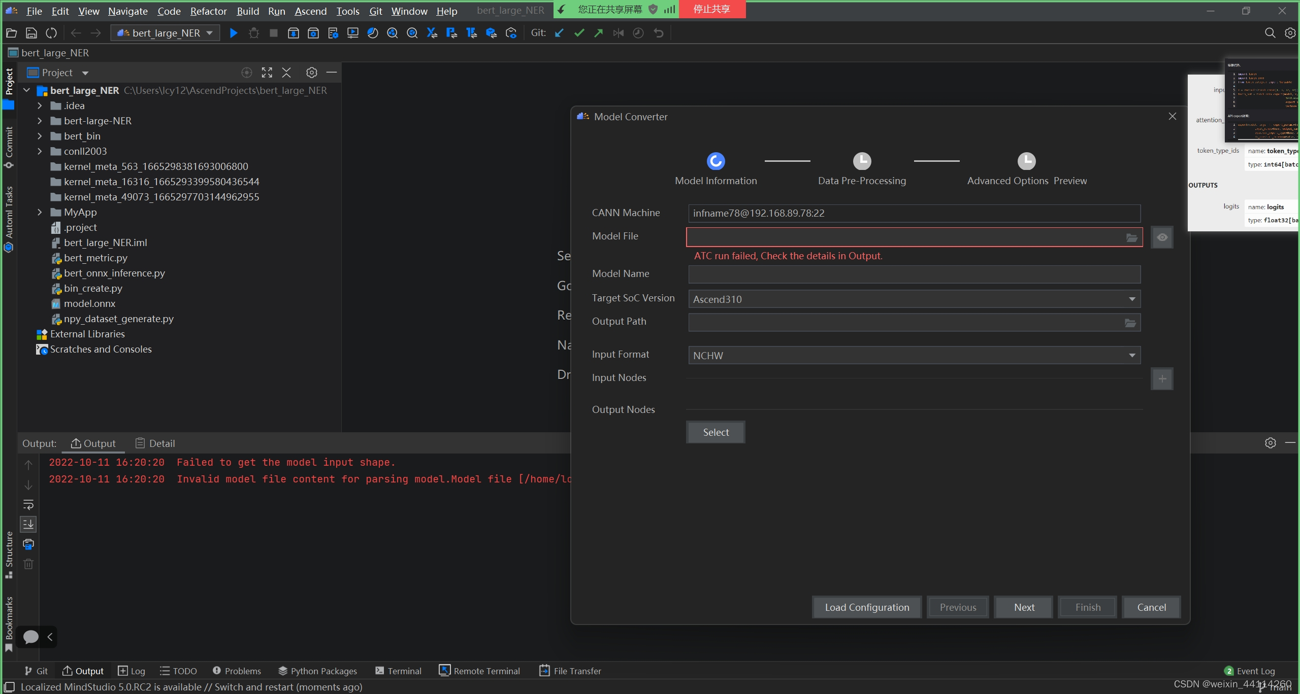Click the Model Name input field
Screen dimensions: 1300x694
point(914,274)
